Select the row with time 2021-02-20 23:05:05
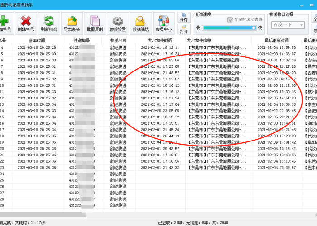Screen dimensions: 317x226 160,111
